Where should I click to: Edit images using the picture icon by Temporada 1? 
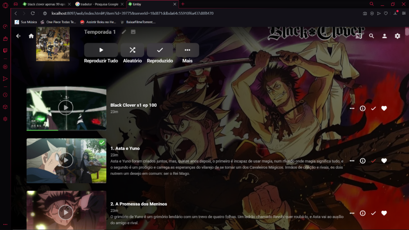pyautogui.click(x=133, y=32)
